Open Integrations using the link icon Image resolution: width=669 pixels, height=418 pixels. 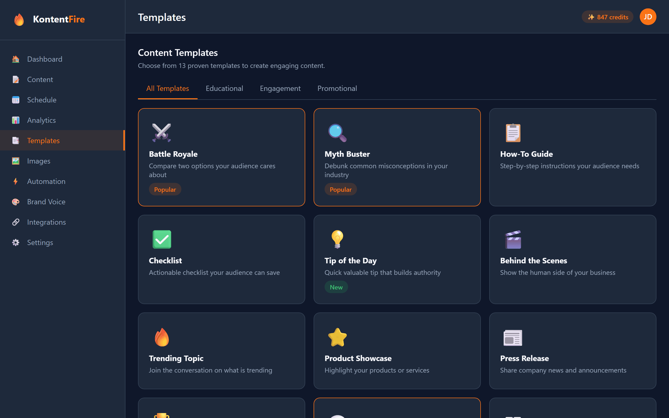click(16, 222)
